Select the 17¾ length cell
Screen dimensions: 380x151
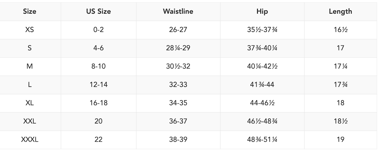coord(340,85)
